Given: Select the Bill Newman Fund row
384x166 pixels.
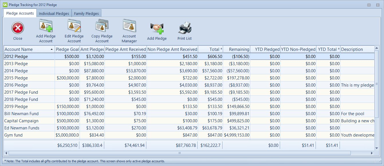Looking at the screenshot, I should pyautogui.click(x=189, y=114).
